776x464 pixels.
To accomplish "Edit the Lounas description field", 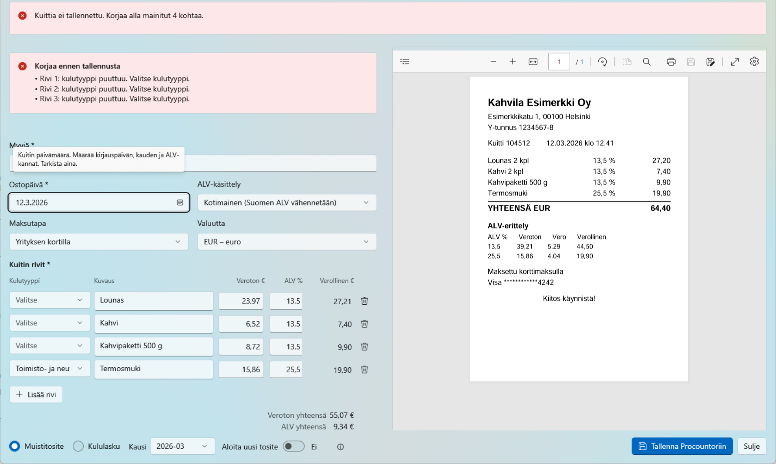I will coord(154,301).
